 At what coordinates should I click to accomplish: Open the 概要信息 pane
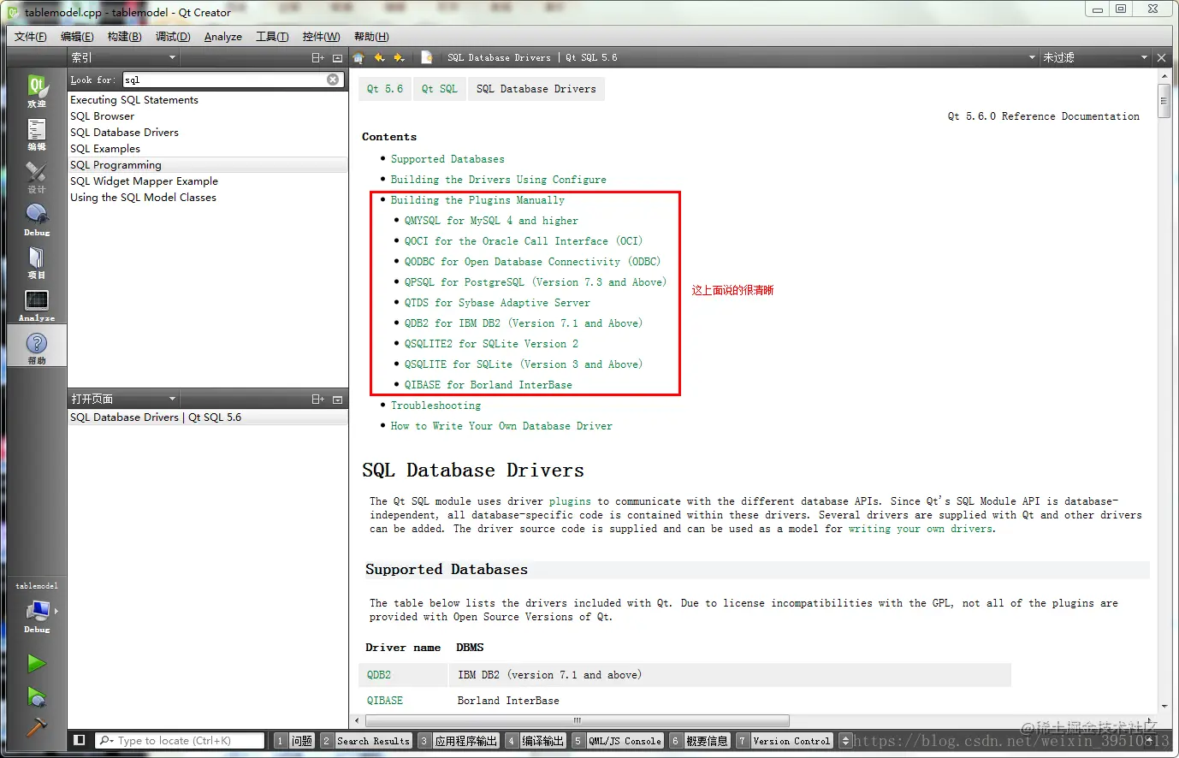tap(699, 741)
